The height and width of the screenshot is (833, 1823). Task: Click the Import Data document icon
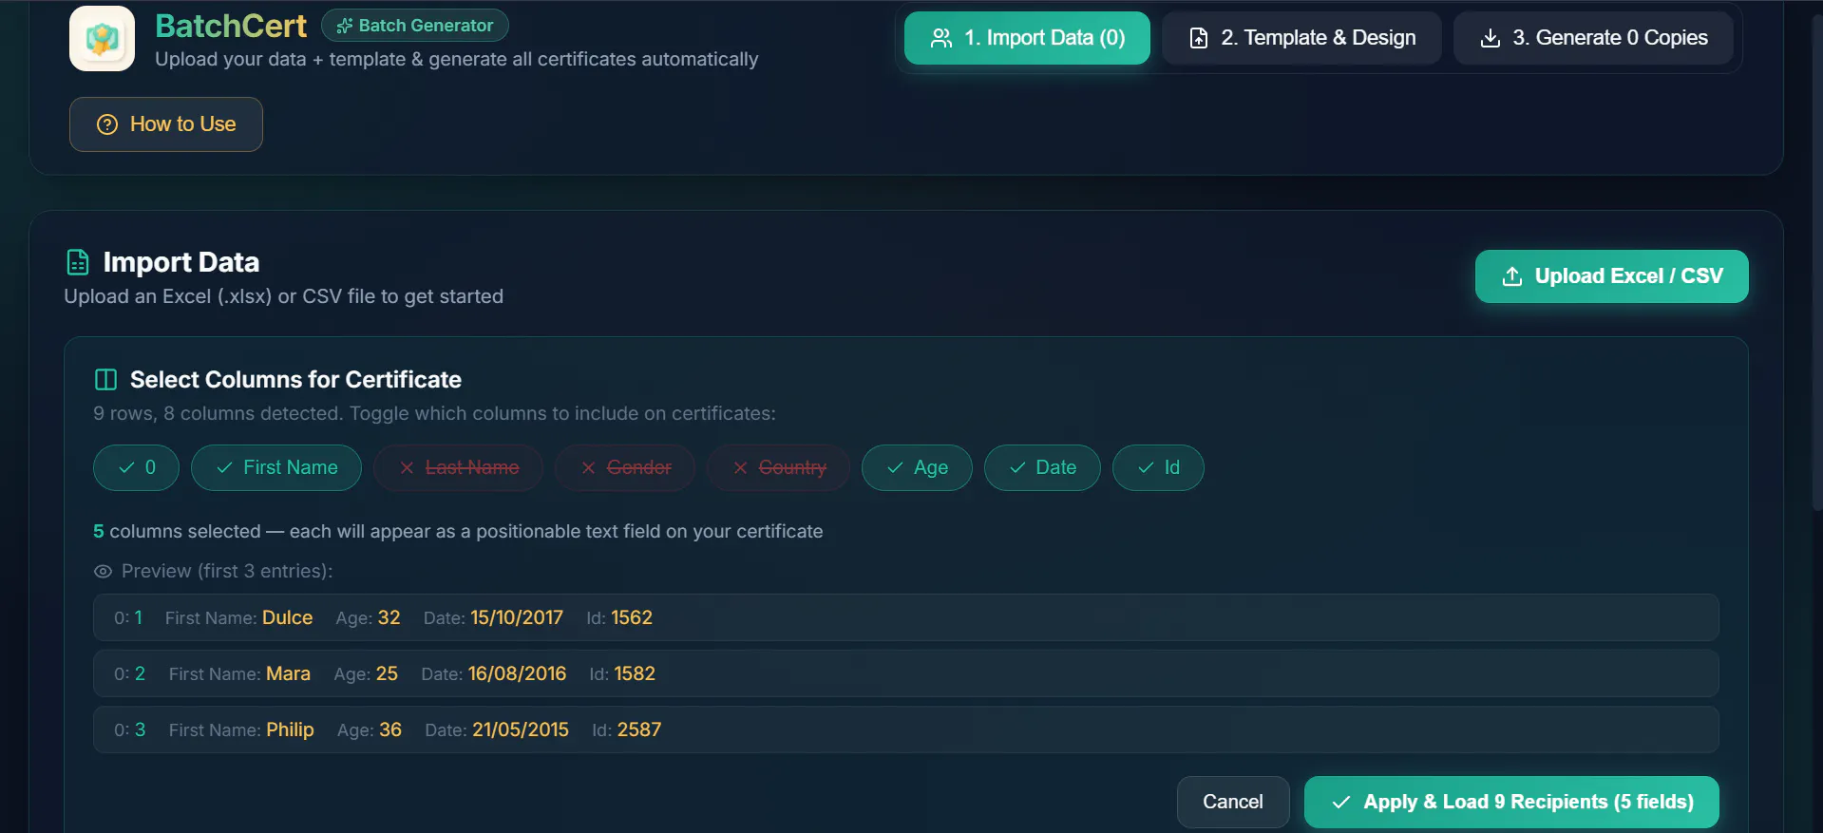point(78,262)
